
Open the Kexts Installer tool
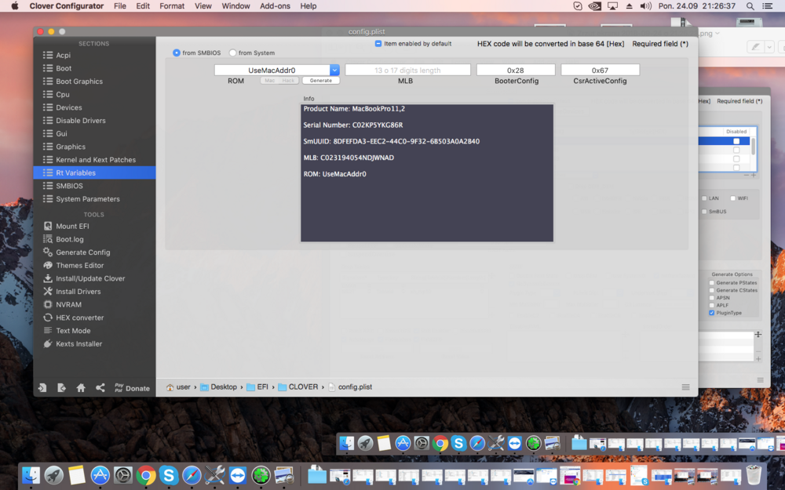tap(78, 344)
